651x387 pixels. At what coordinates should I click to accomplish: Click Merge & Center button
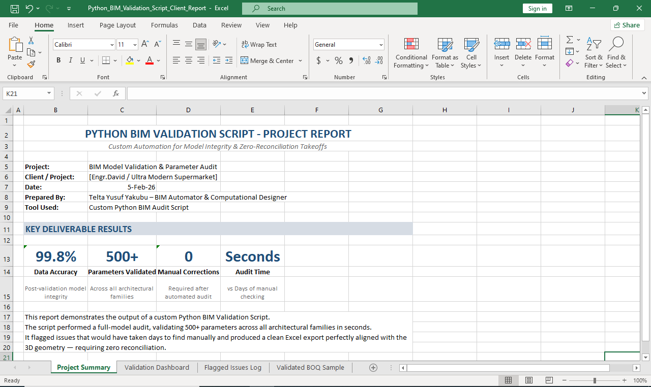[x=268, y=60]
